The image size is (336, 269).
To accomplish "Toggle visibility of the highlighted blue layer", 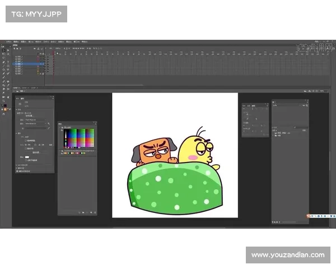I will 40,64.
